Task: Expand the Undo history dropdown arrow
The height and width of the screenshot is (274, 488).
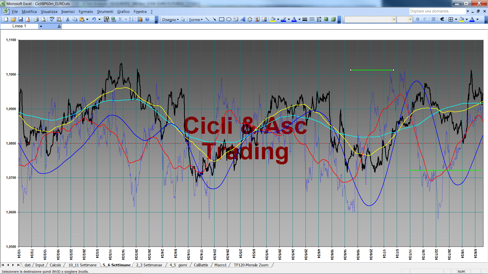Action: [x=99, y=19]
